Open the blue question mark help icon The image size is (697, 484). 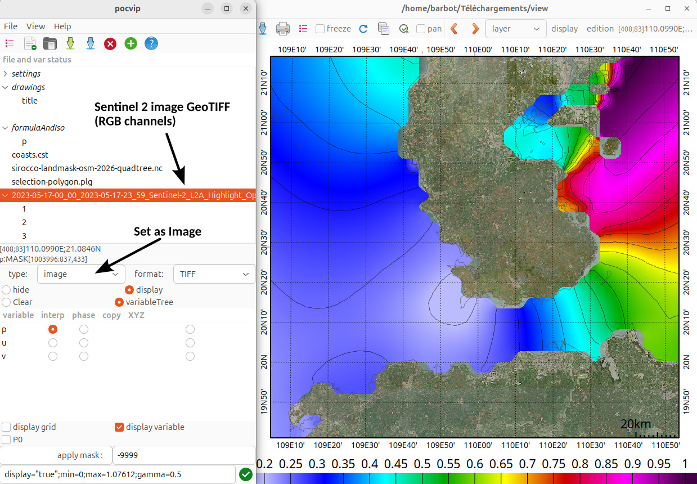point(151,43)
